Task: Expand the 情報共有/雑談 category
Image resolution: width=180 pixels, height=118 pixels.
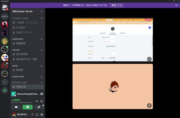Action: [x=18, y=77]
